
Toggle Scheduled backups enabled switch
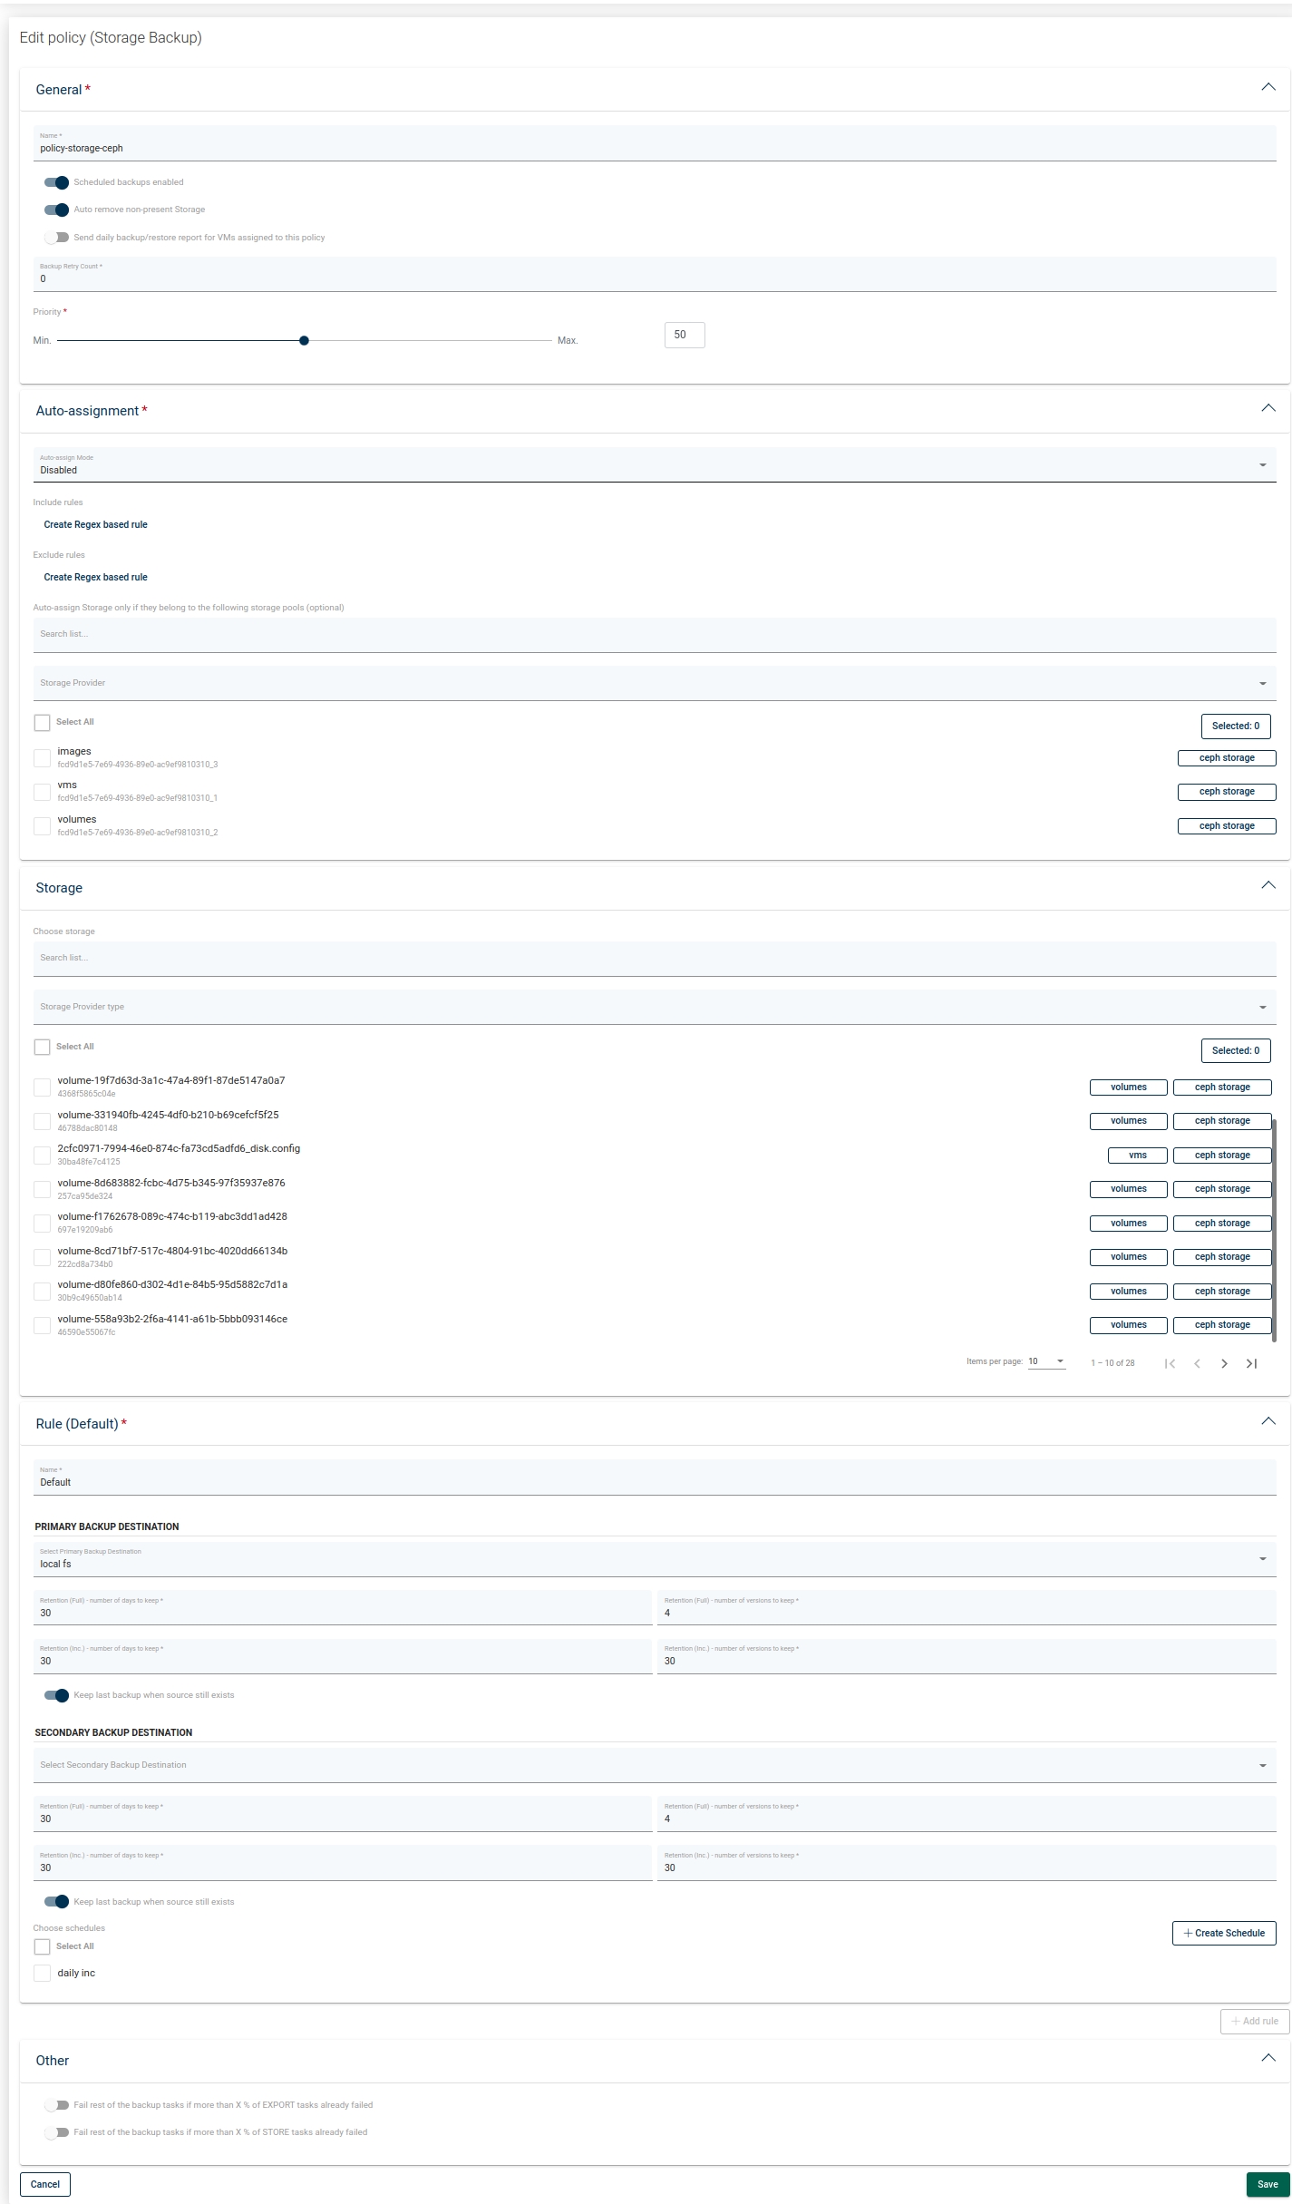[56, 182]
